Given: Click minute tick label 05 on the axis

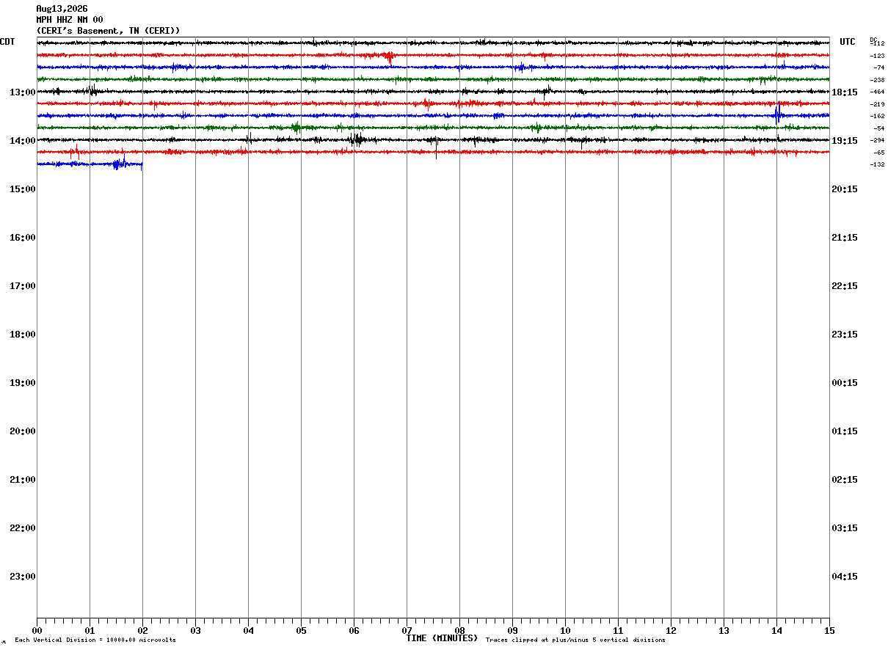Looking at the screenshot, I should (301, 631).
